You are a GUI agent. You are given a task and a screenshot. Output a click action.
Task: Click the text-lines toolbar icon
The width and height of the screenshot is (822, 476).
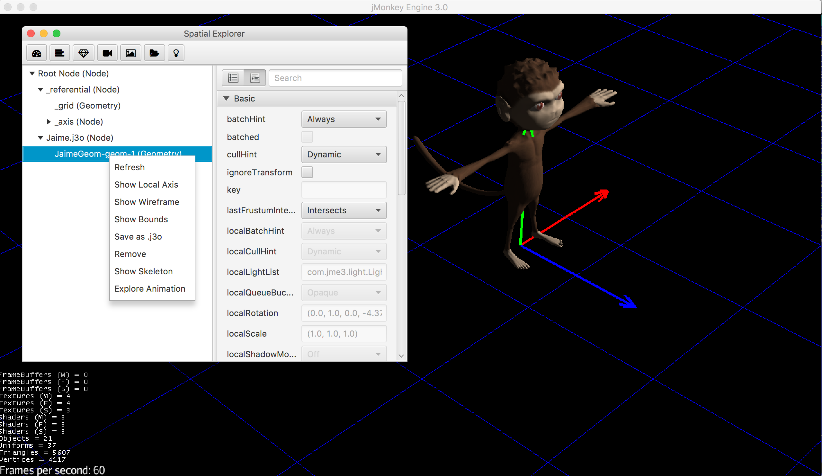click(60, 53)
